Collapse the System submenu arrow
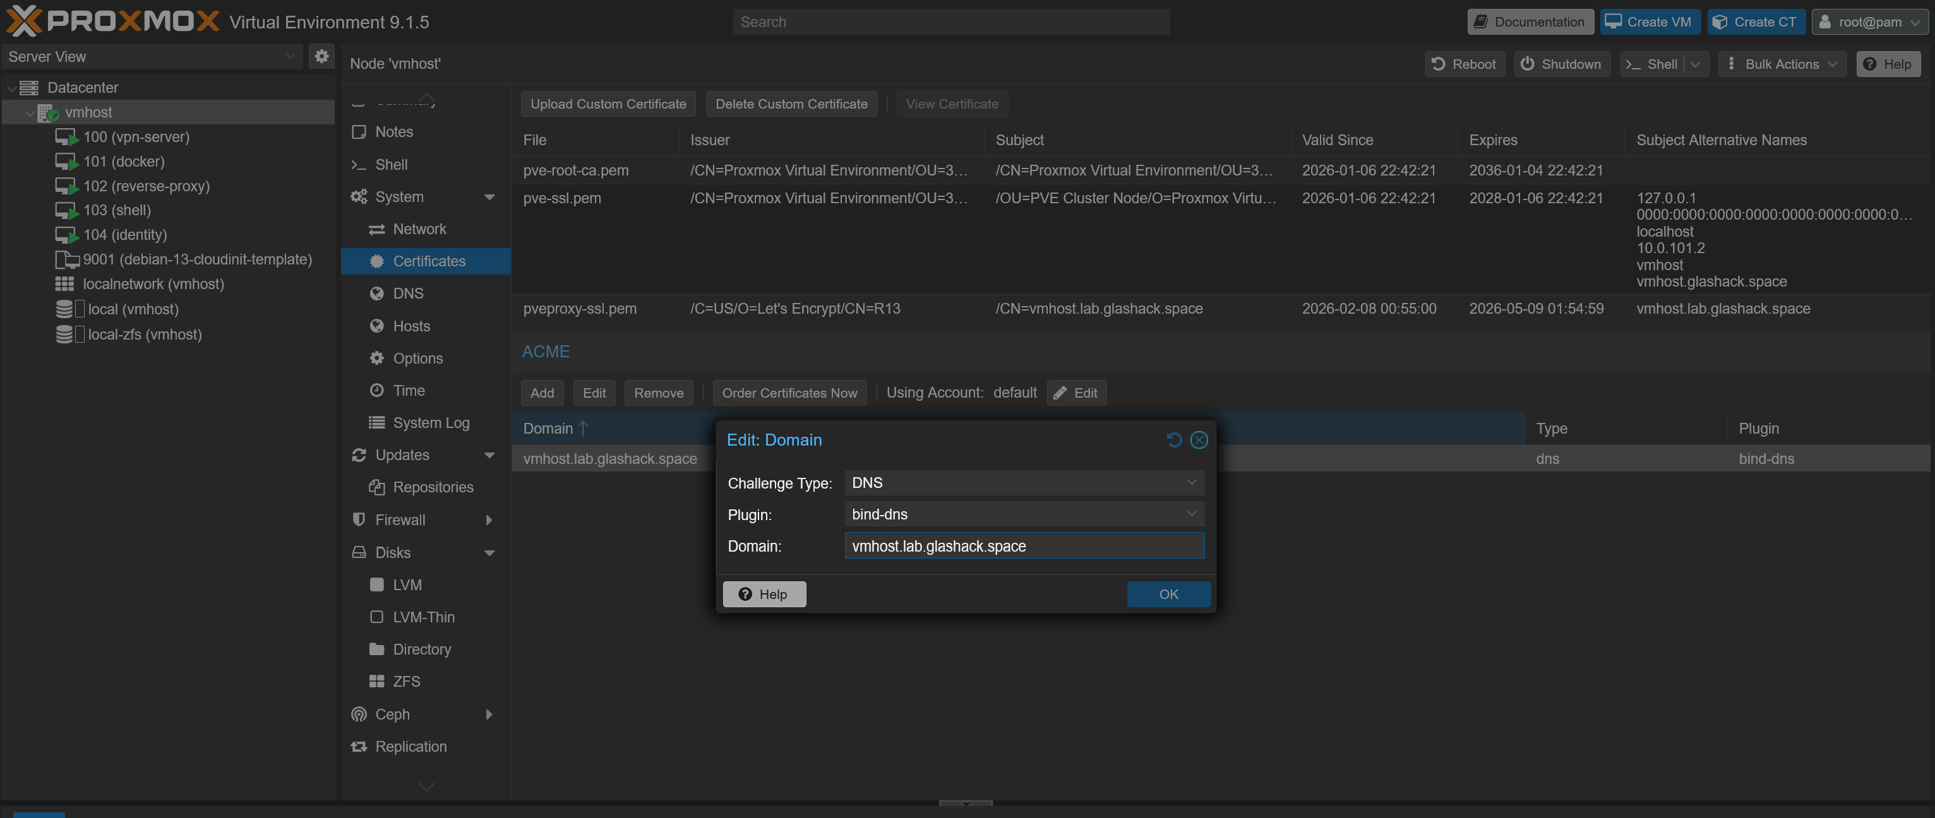1935x818 pixels. coord(489,197)
